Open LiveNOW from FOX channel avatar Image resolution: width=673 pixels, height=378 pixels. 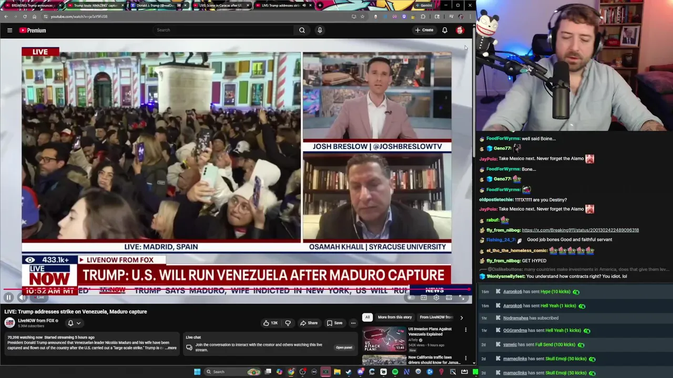[9, 323]
